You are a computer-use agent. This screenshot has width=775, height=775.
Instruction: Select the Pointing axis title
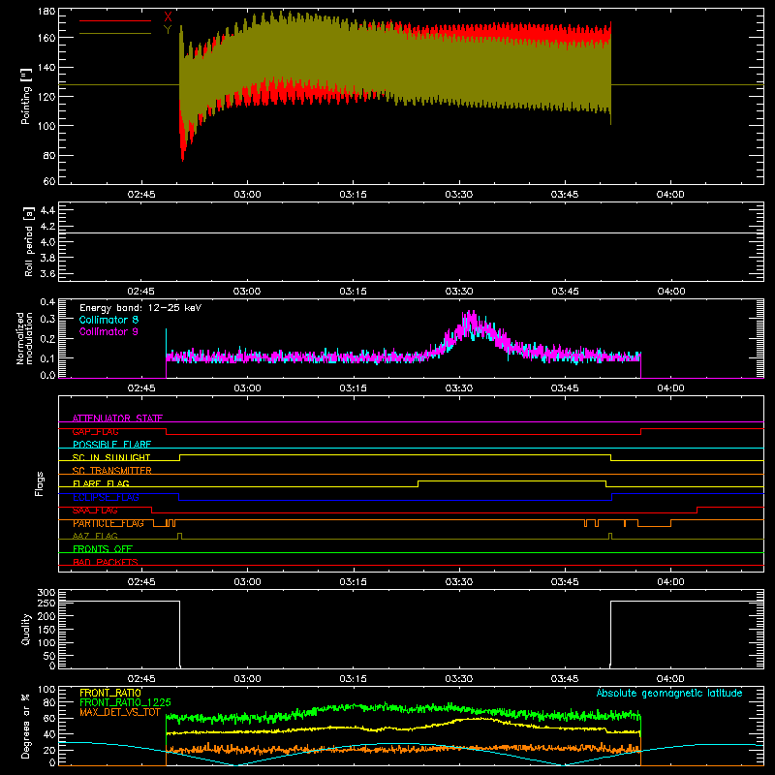tap(26, 96)
